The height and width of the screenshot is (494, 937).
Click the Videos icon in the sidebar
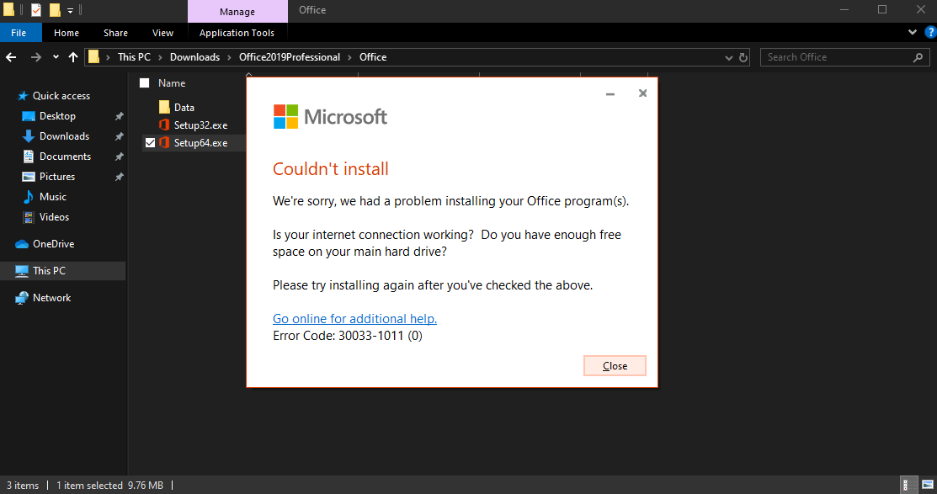point(28,217)
